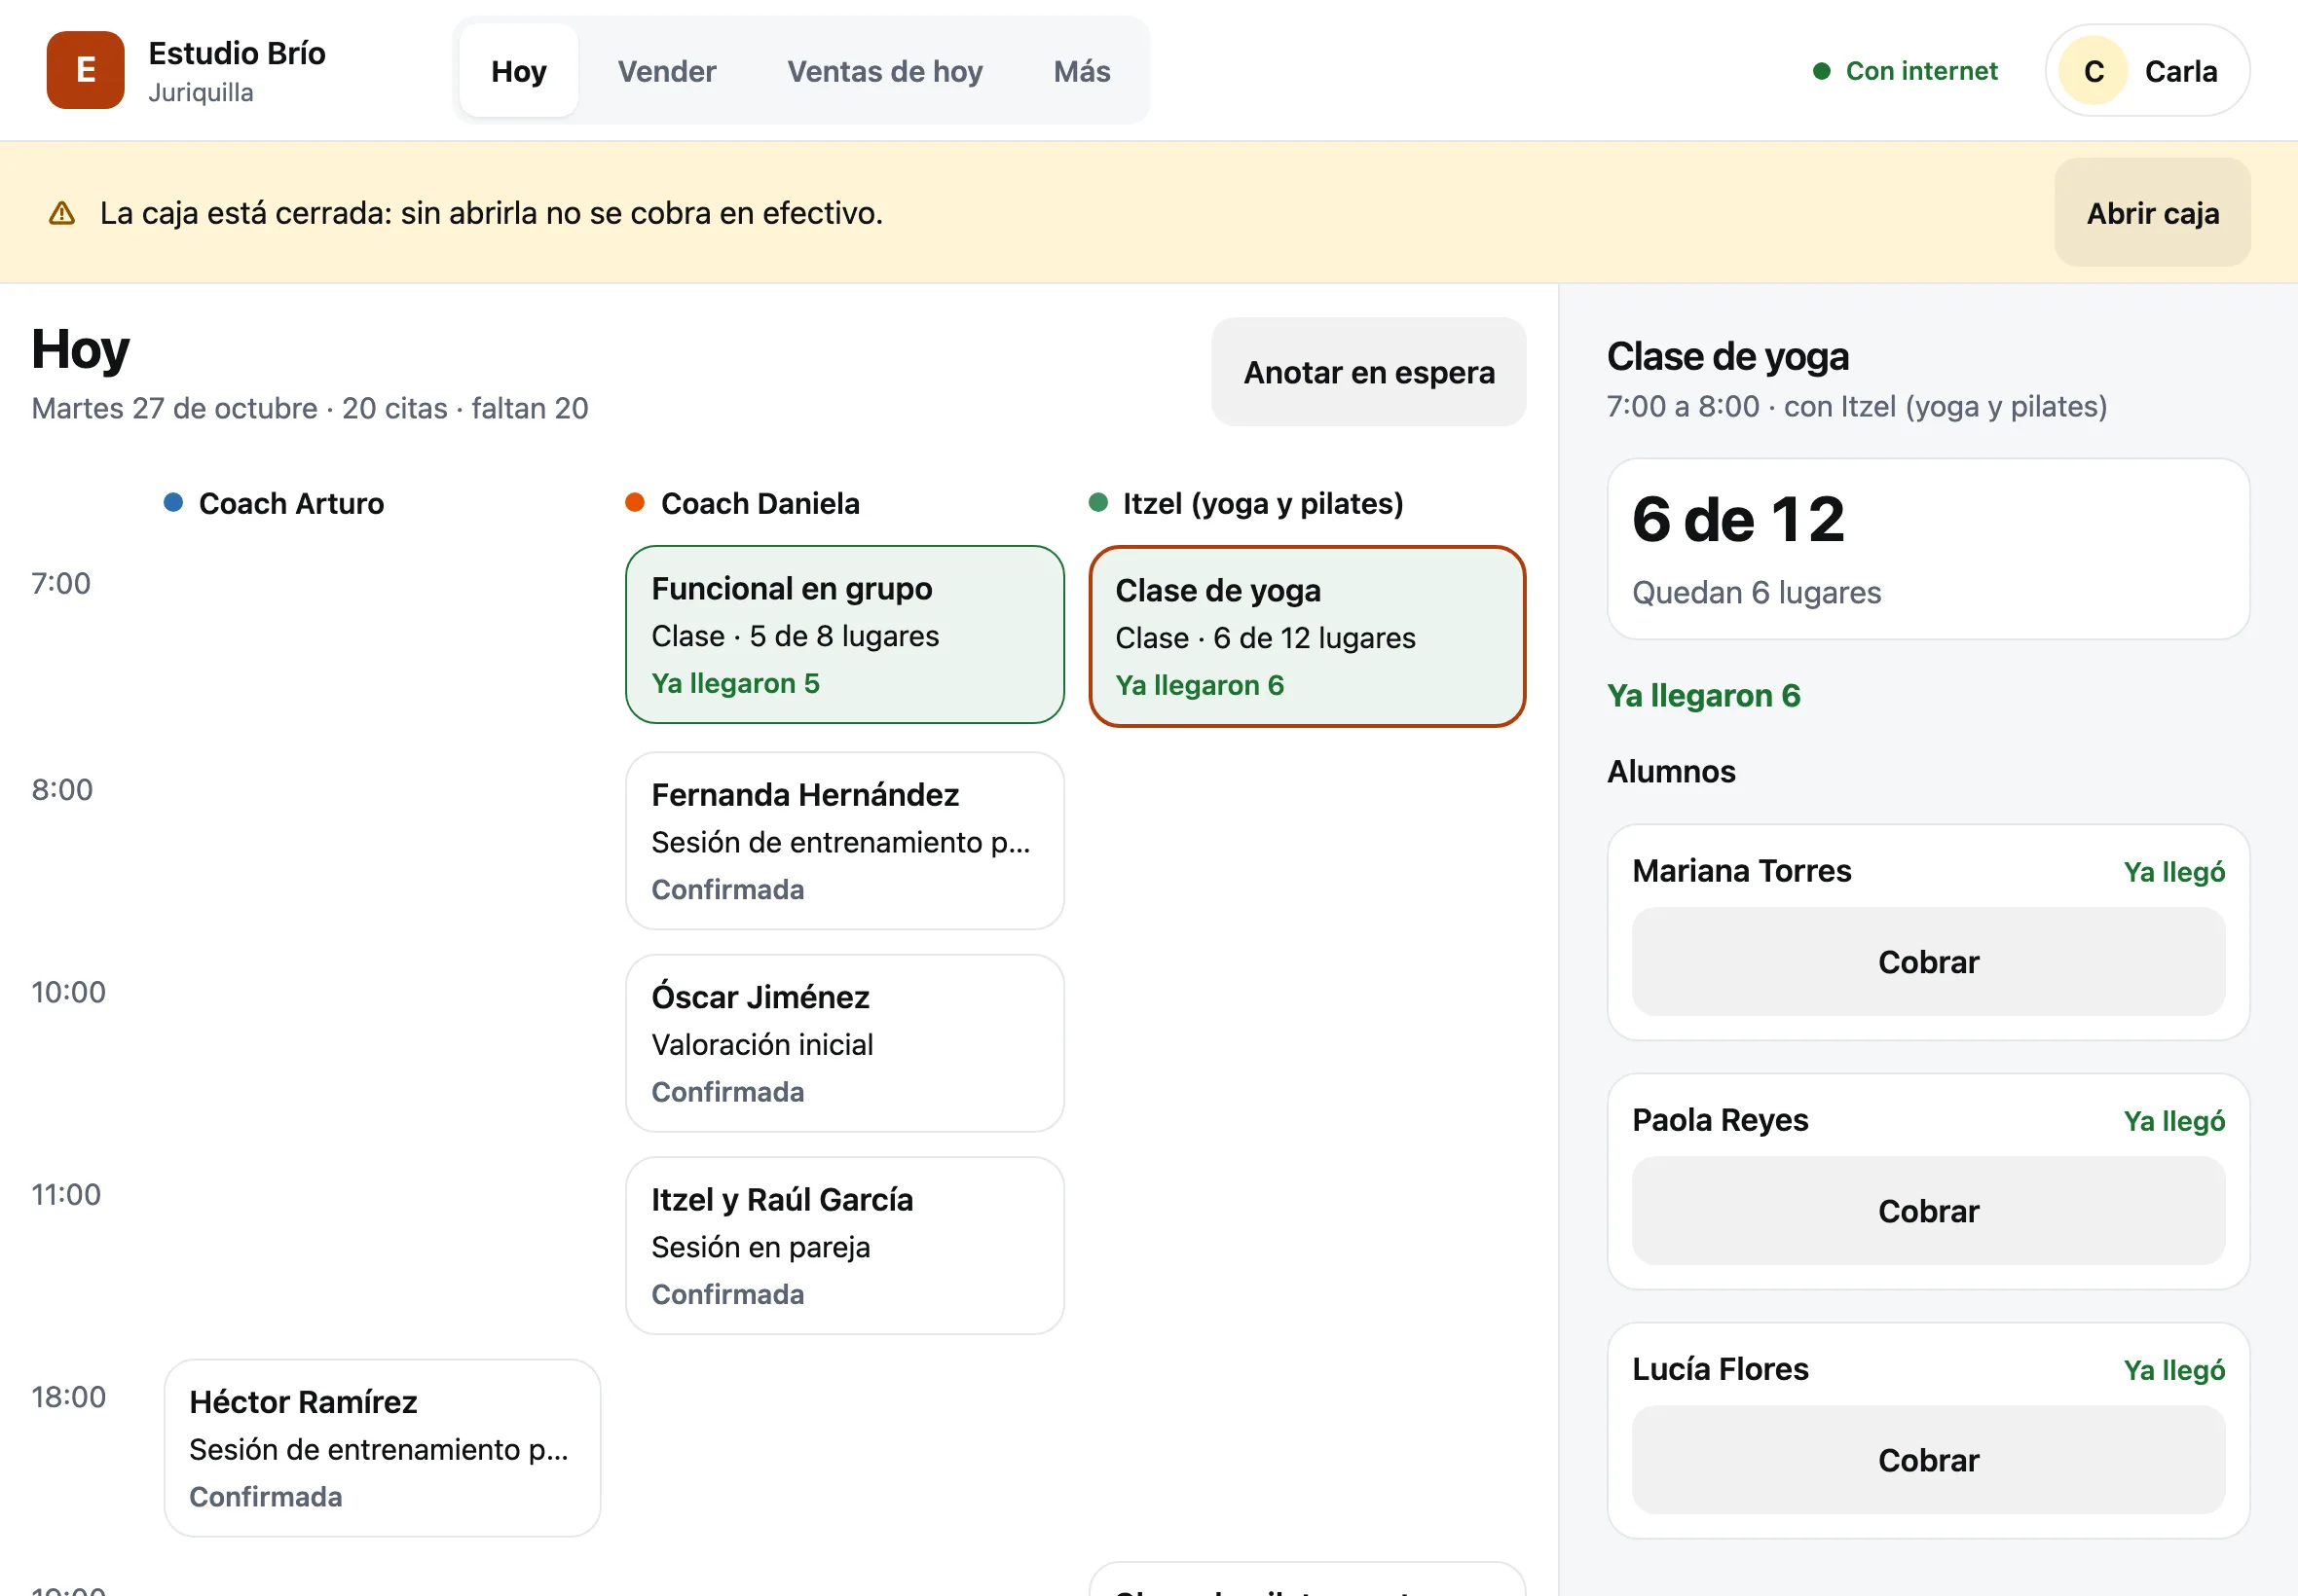This screenshot has width=2298, height=1596.
Task: Open the Más menu
Action: 1082,71
